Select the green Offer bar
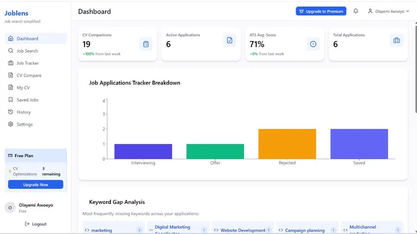The image size is (417, 234). [x=215, y=151]
